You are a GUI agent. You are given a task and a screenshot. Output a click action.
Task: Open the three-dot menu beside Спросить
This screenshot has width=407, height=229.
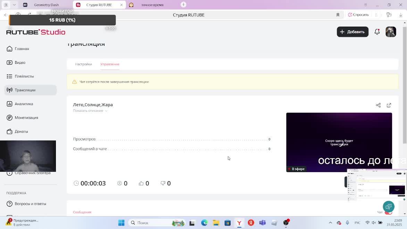pos(376,15)
